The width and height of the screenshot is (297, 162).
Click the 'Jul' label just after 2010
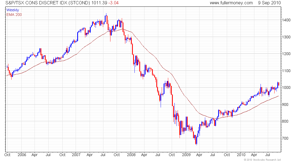point(268,155)
